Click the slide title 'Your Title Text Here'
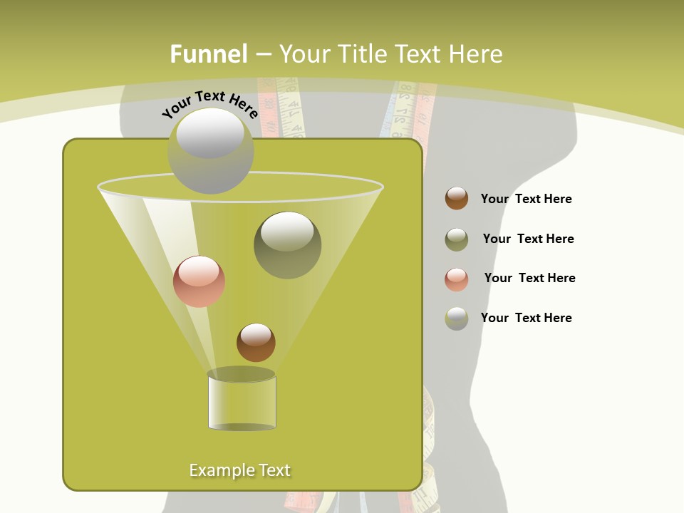The image size is (684, 513). (x=390, y=54)
